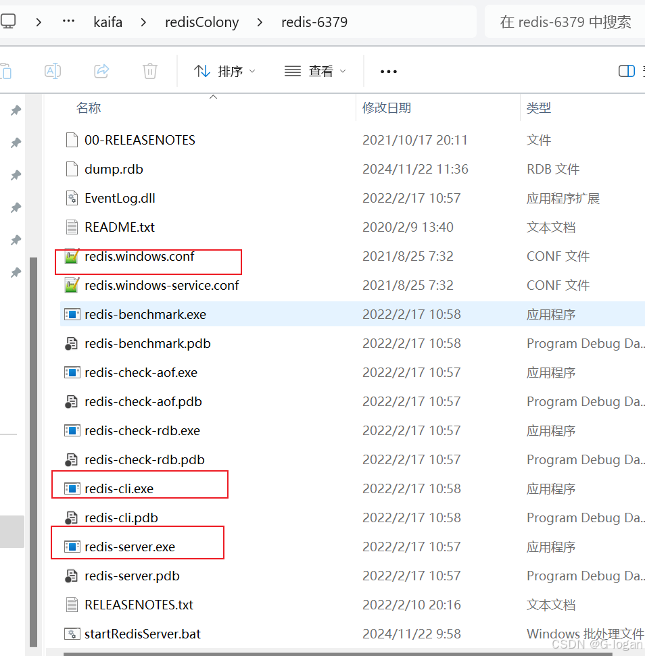Image resolution: width=645 pixels, height=656 pixels.
Task: Click the README.txt document icon
Action: (72, 227)
